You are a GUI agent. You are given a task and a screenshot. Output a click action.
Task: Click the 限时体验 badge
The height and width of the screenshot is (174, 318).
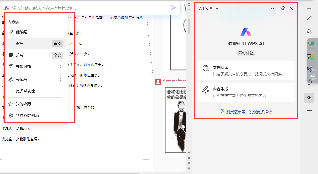(246, 53)
